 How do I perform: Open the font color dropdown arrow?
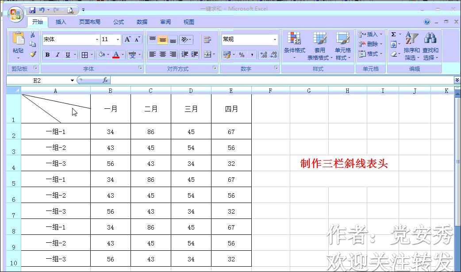coord(123,55)
